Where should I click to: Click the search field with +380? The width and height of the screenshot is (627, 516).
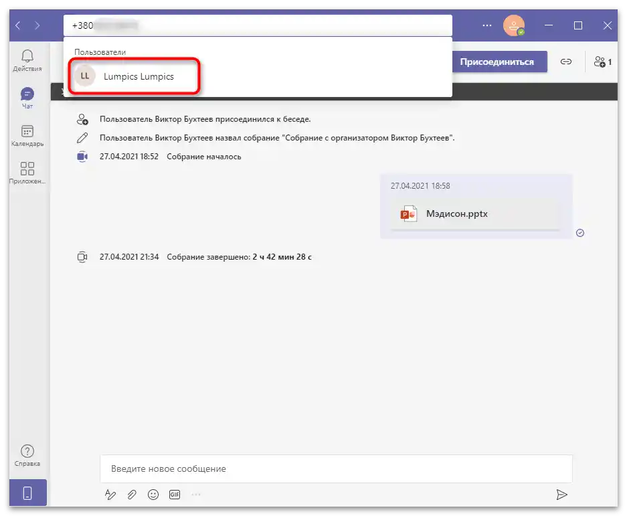pos(258,25)
